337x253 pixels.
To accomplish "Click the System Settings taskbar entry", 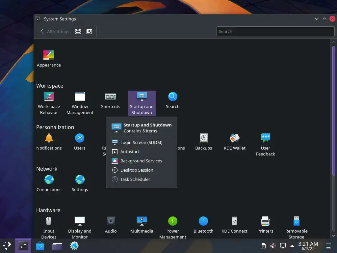I will [x=23, y=246].
